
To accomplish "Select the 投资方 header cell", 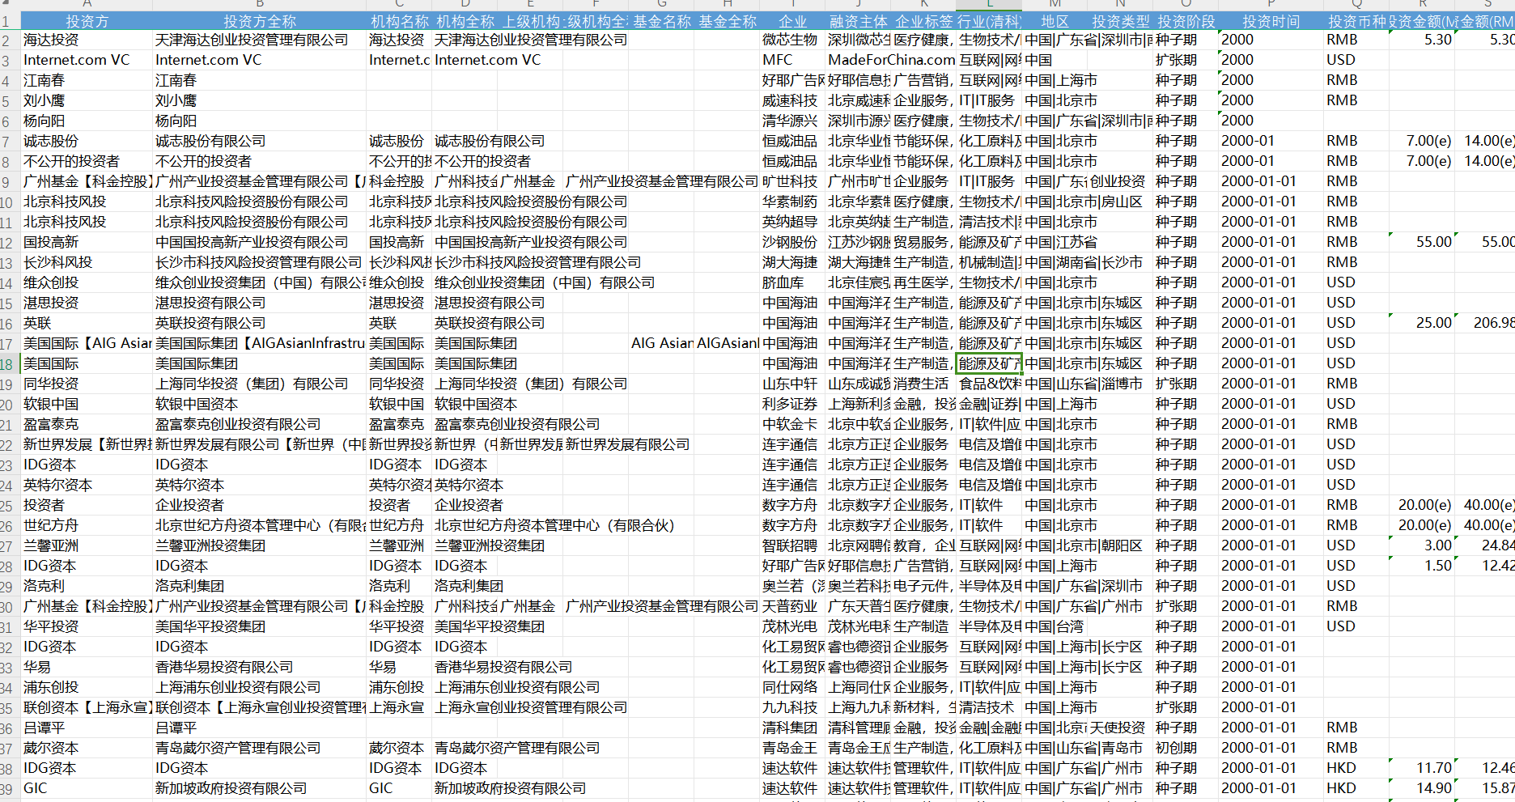I will [87, 21].
